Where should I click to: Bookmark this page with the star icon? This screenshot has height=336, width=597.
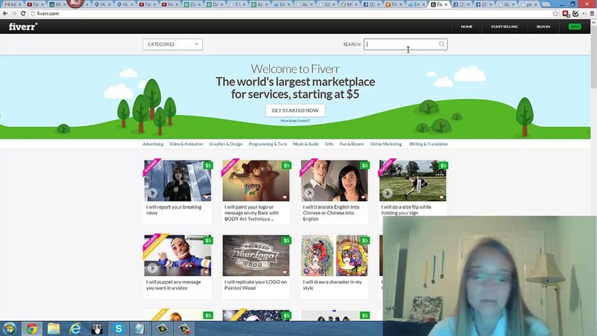point(555,14)
